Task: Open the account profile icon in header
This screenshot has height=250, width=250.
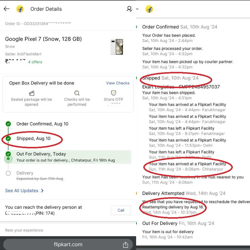Action: coord(129,9)
